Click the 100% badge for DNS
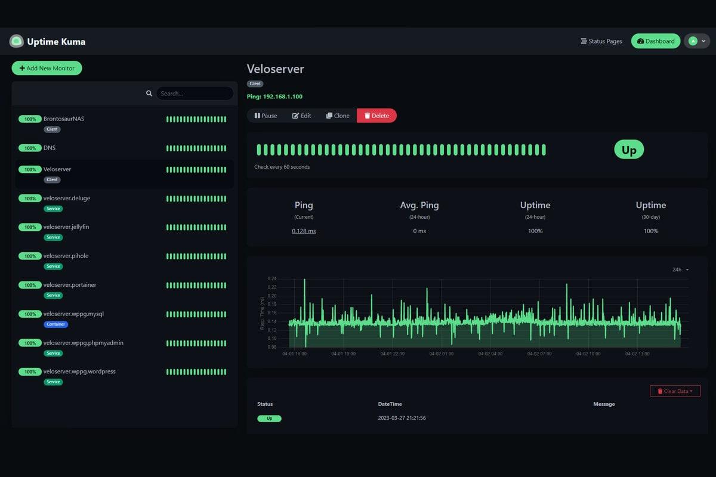The image size is (716, 477). [x=29, y=148]
